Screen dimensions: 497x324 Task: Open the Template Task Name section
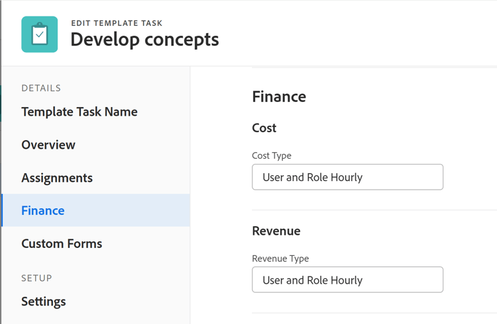(80, 112)
